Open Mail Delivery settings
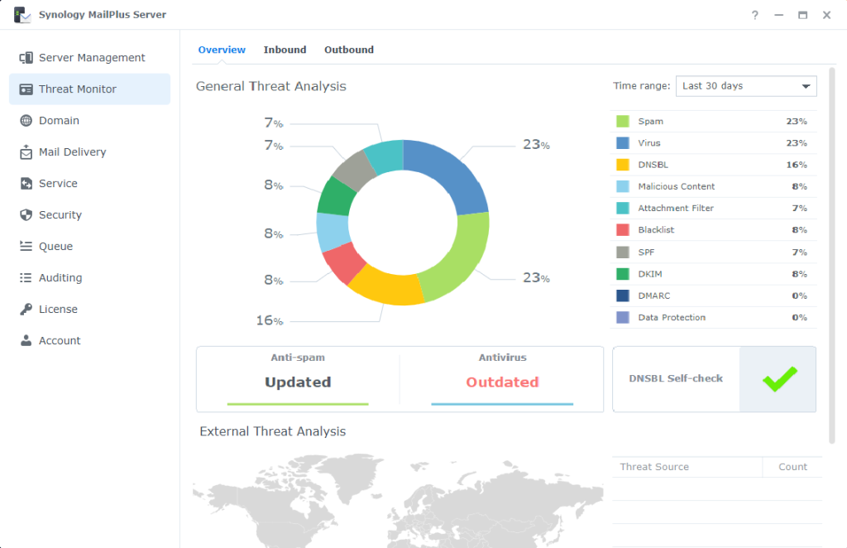Viewport: 847px width, 548px height. point(89,151)
